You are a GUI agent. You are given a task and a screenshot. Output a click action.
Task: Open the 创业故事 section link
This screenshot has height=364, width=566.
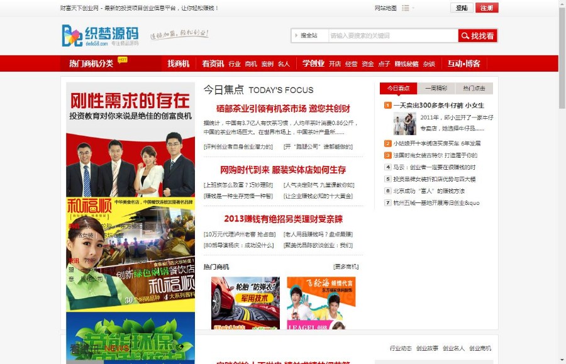427,348
